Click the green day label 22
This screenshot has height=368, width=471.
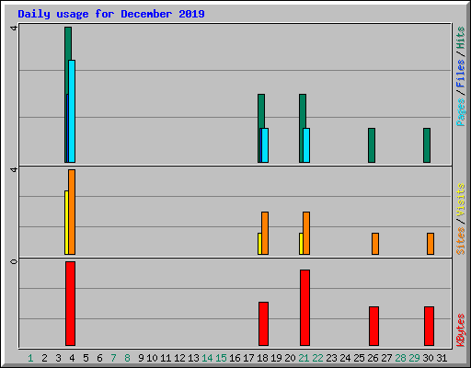coord(317,358)
